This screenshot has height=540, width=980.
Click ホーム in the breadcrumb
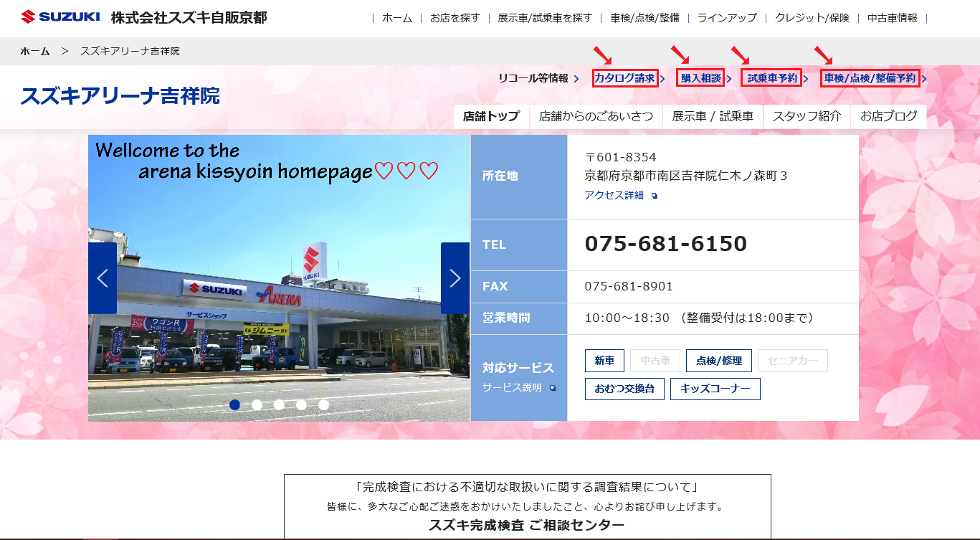point(35,51)
